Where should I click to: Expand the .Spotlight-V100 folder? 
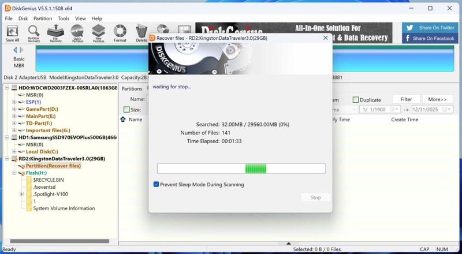[21, 194]
